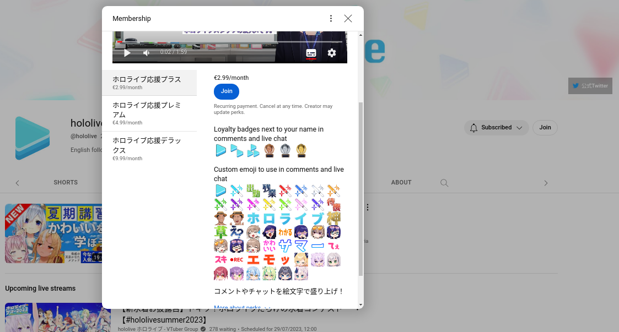This screenshot has width=619, height=332.
Task: Open video settings gear
Action: tap(332, 53)
